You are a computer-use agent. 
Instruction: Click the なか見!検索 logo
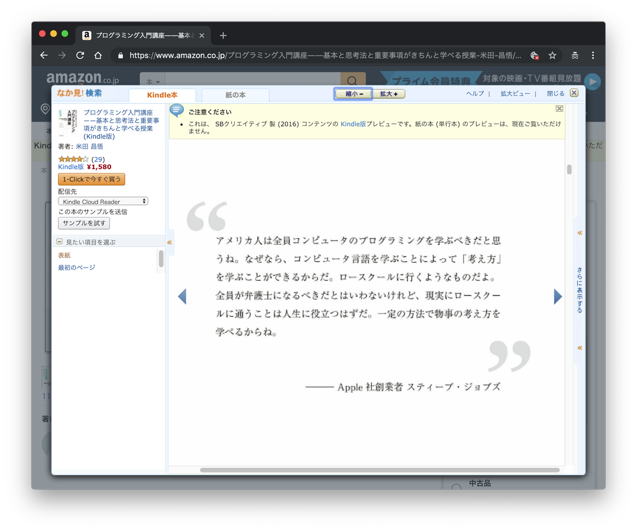(x=80, y=93)
